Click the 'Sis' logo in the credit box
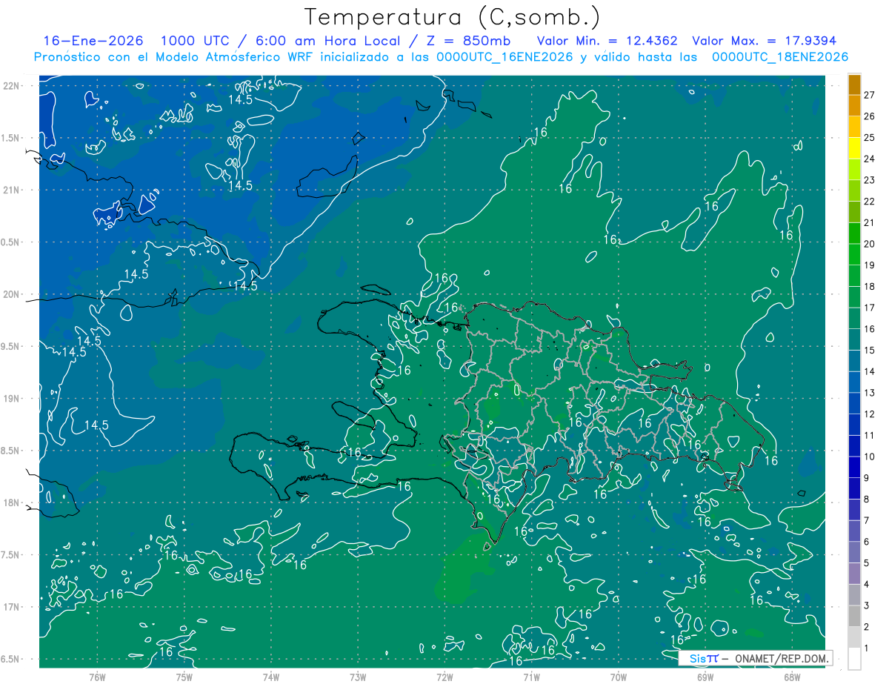889x687 pixels. 698,658
